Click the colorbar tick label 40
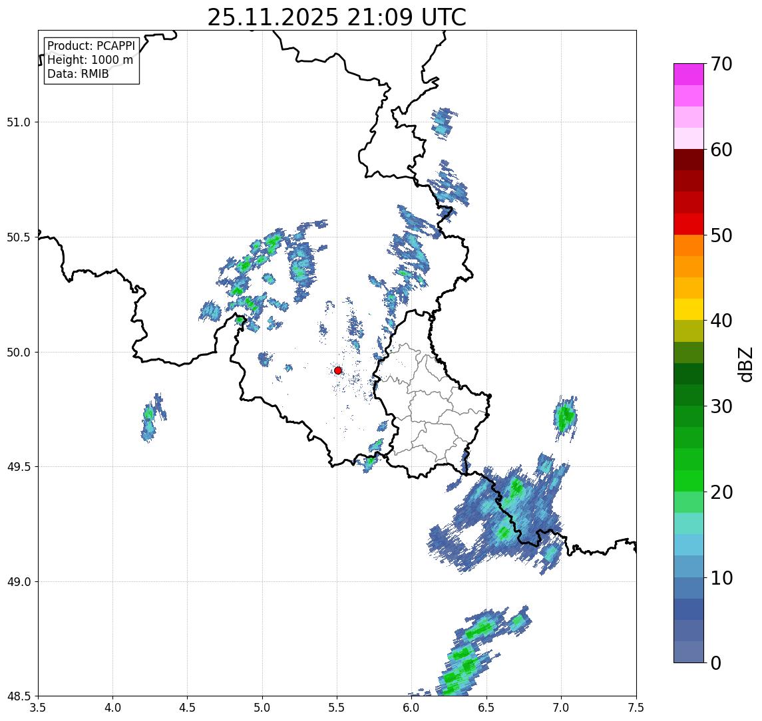This screenshot has height=721, width=762. (x=721, y=321)
